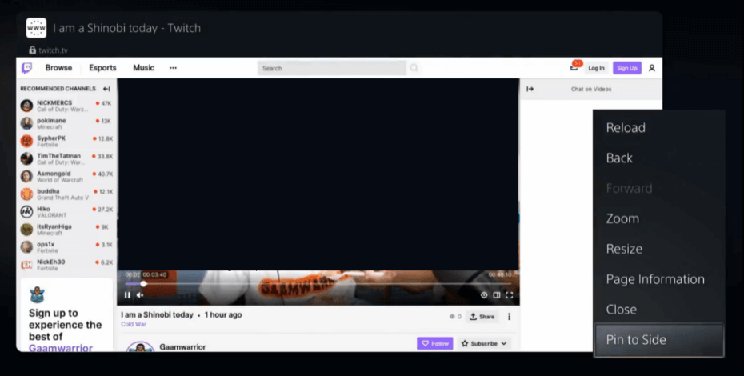
Task: Open the ops1x channel
Action: click(x=66, y=247)
